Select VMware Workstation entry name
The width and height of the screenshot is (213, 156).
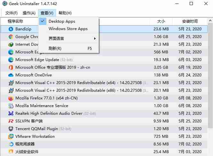(35, 136)
